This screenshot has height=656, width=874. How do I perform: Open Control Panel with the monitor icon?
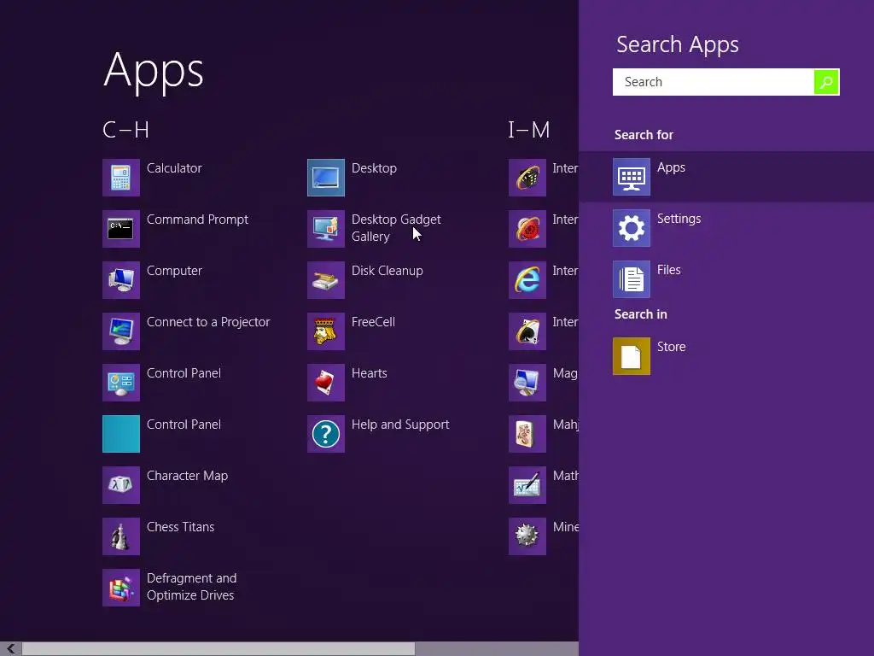(121, 383)
